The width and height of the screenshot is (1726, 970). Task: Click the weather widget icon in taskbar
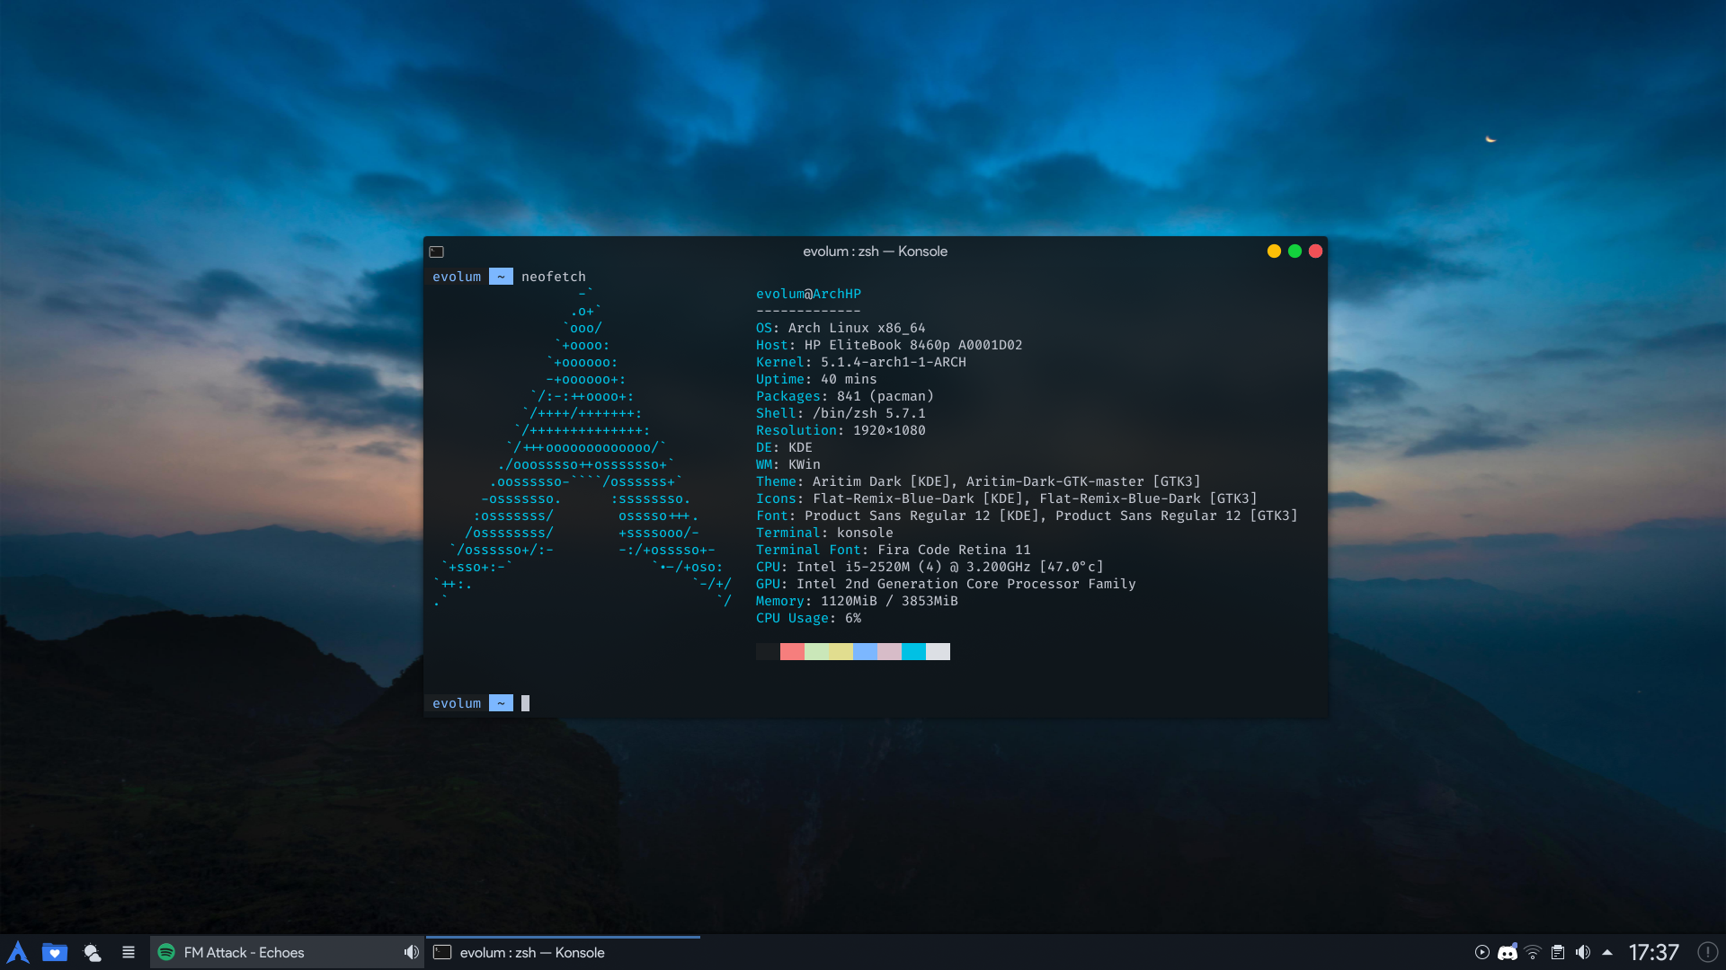tap(92, 952)
